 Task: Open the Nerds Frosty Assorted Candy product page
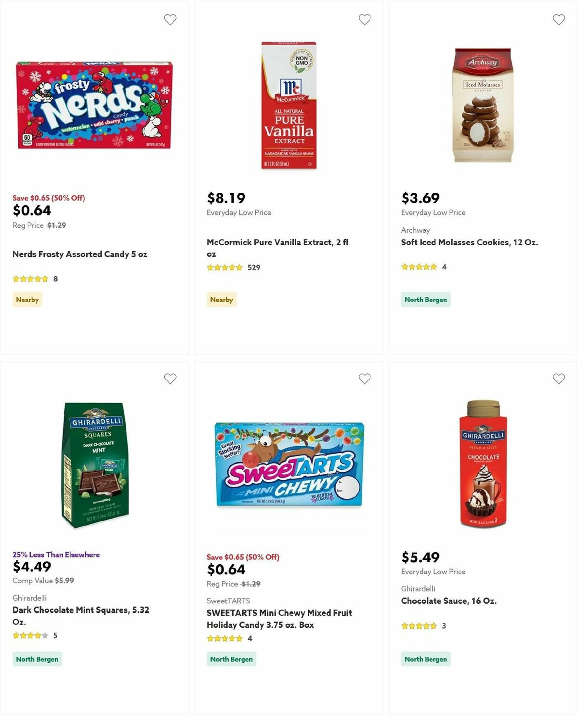pos(80,254)
